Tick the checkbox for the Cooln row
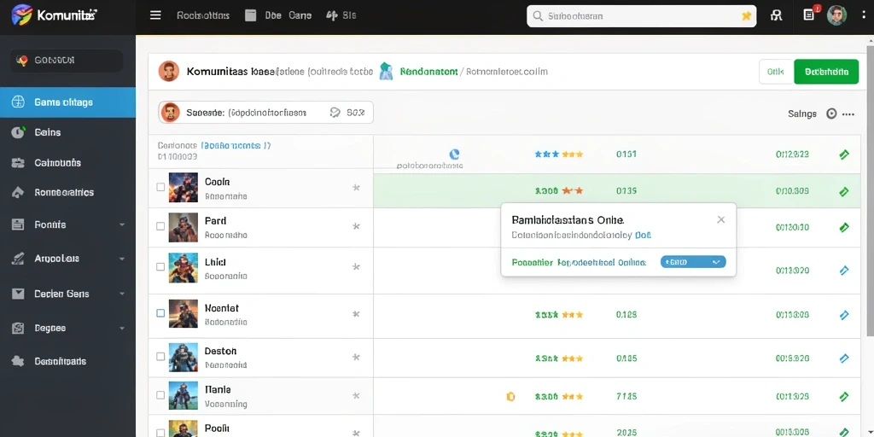 (x=160, y=187)
